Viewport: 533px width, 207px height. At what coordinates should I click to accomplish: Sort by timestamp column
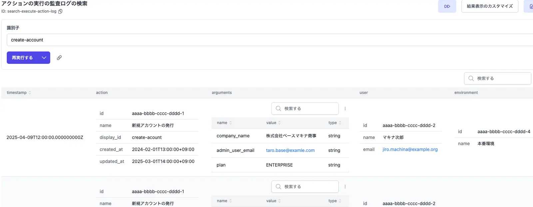[x=30, y=93]
